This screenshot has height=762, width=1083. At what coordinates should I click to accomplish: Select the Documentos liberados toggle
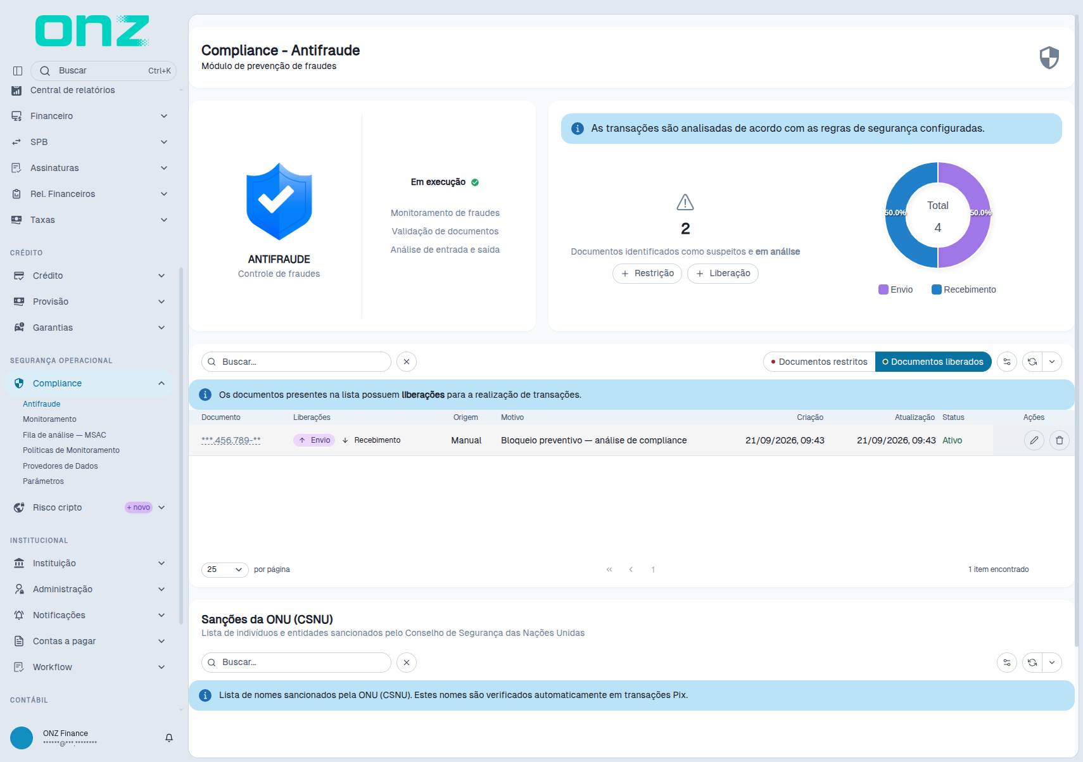[x=933, y=362]
